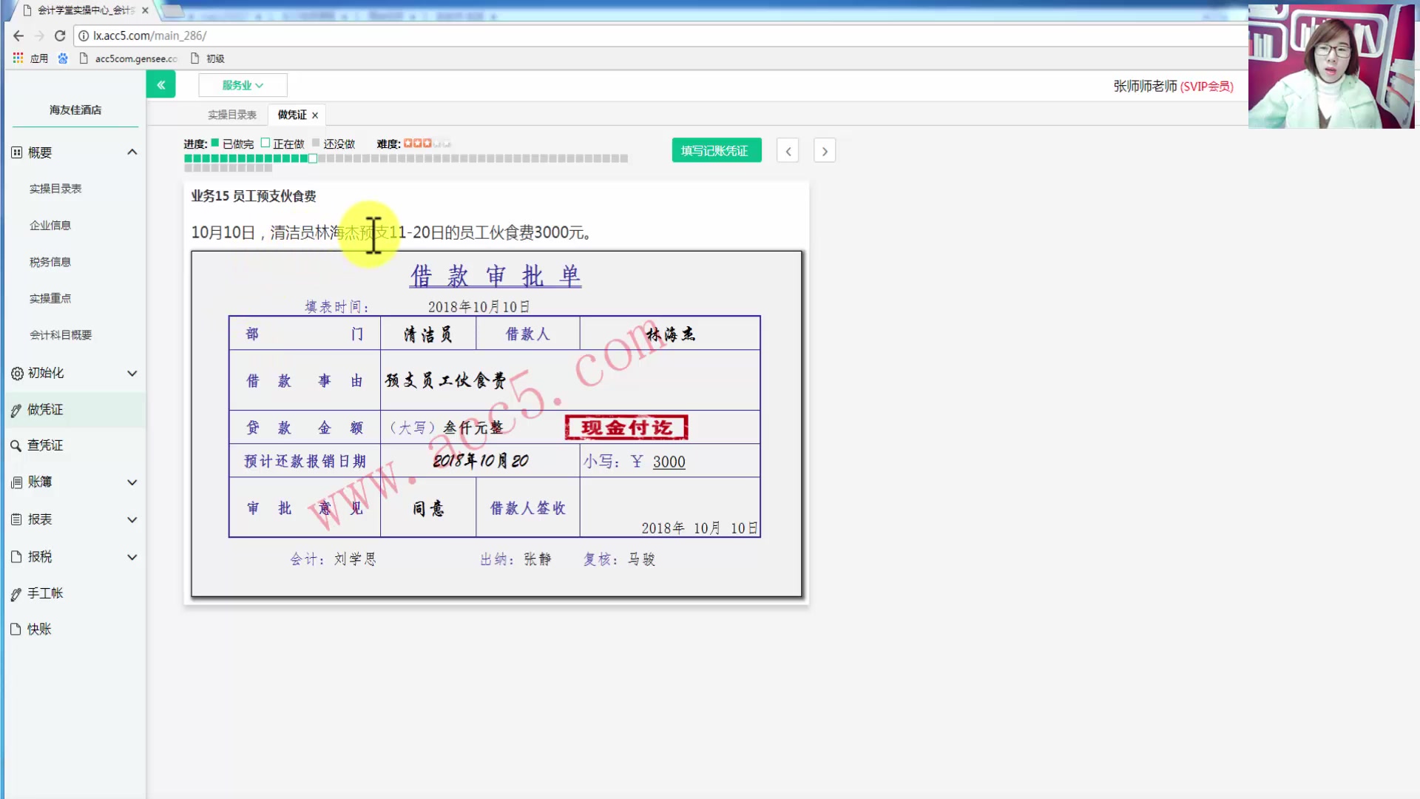View site info icon in address bar
The image size is (1420, 799).
tap(84, 36)
